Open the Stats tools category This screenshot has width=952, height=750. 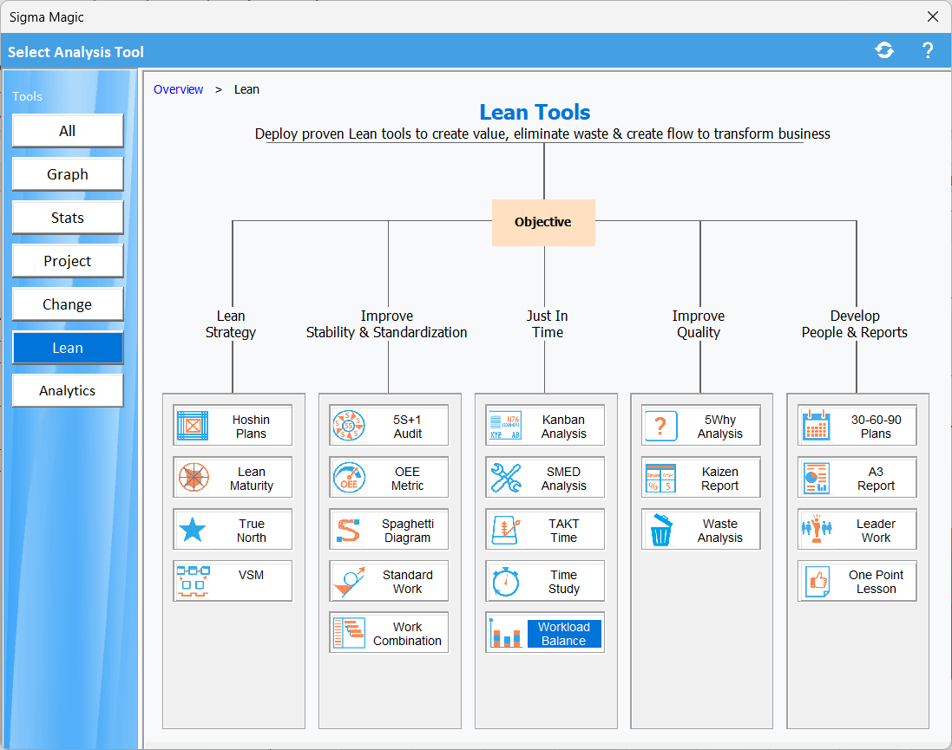(68, 218)
